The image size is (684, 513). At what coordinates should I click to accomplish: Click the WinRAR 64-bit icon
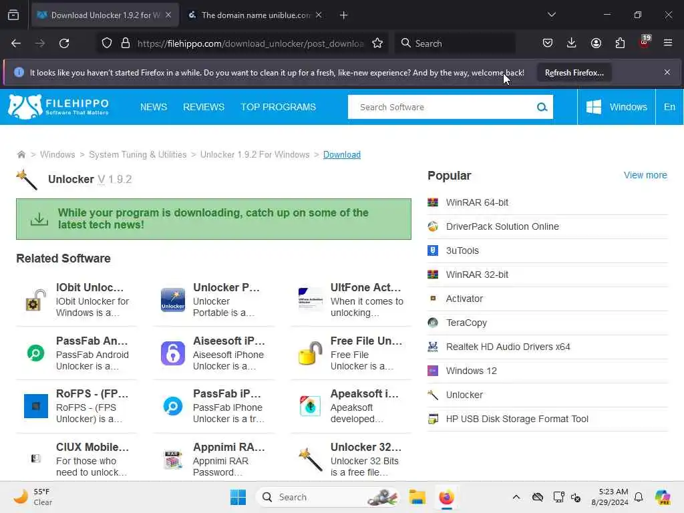(433, 202)
